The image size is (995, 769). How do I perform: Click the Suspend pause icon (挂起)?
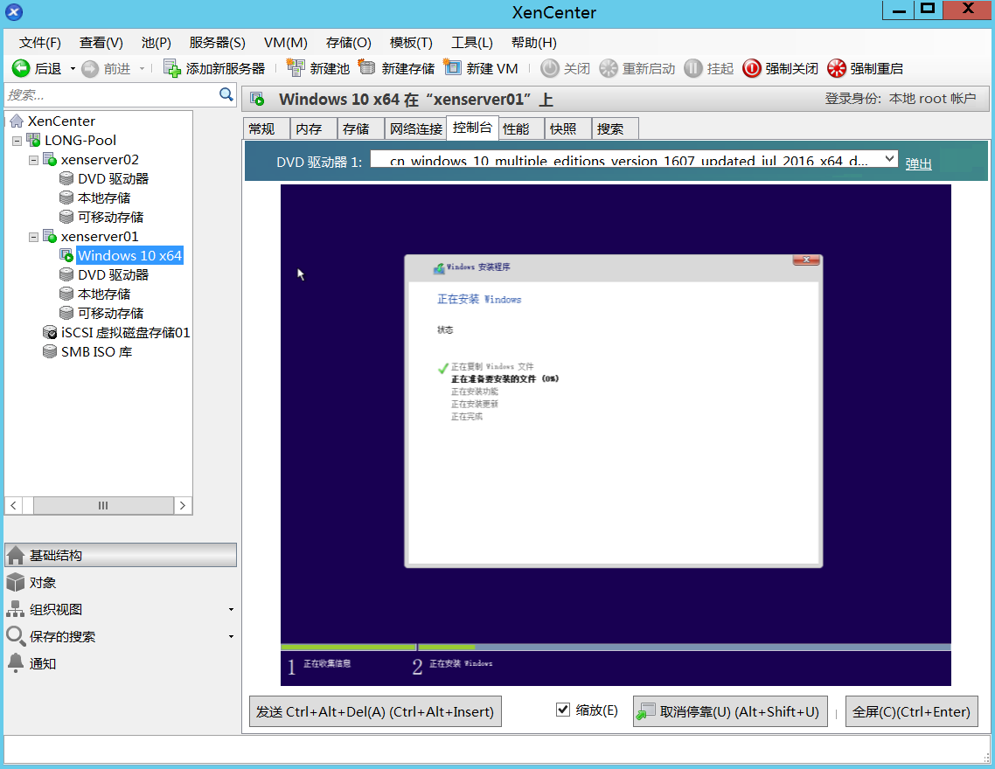click(693, 68)
